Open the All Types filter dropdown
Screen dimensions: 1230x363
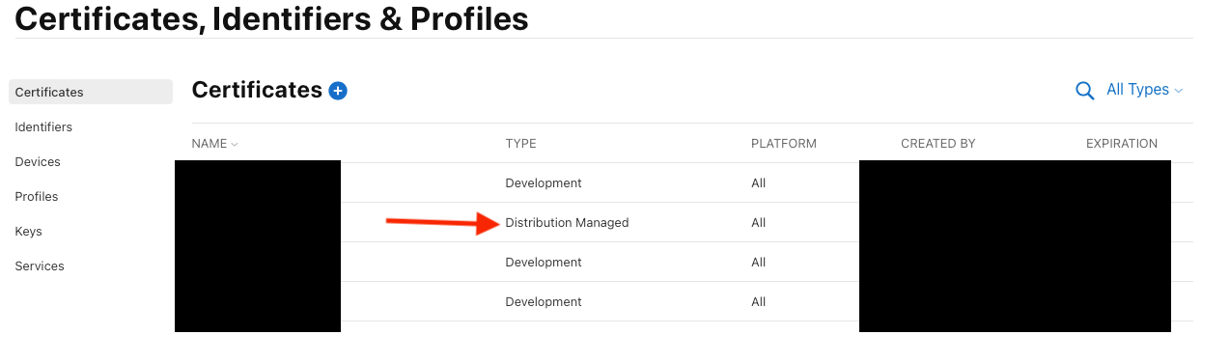click(x=1144, y=90)
